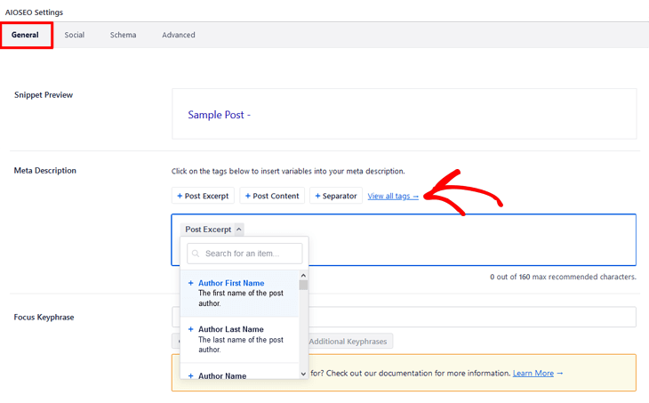
Task: Click 'The last name of the post author.' description
Action: [x=241, y=344]
